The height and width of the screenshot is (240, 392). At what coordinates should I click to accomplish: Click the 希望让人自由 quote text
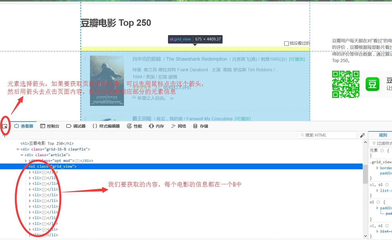152,98
